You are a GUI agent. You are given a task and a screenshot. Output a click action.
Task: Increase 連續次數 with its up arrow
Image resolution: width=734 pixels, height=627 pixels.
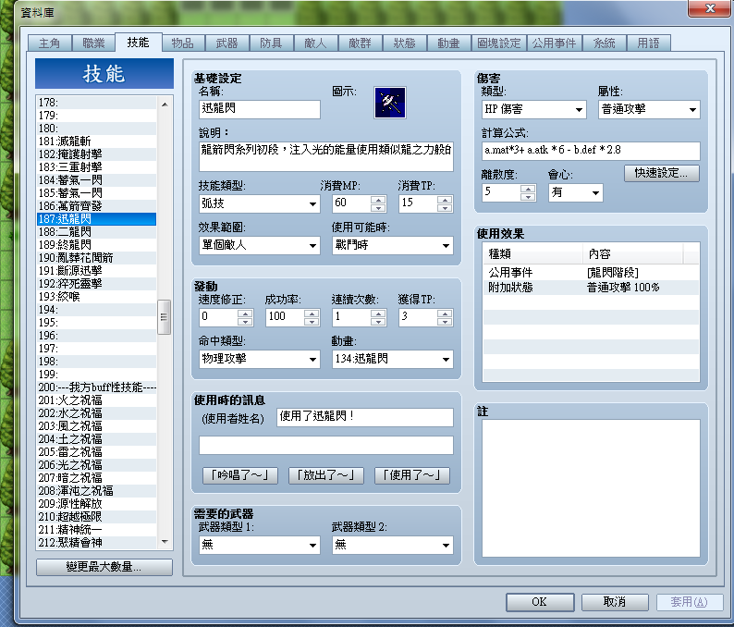[x=378, y=313]
